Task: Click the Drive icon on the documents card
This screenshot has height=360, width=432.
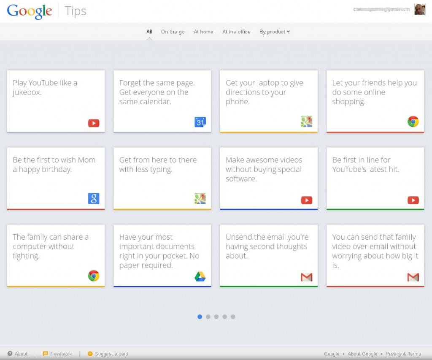Action: (x=200, y=277)
